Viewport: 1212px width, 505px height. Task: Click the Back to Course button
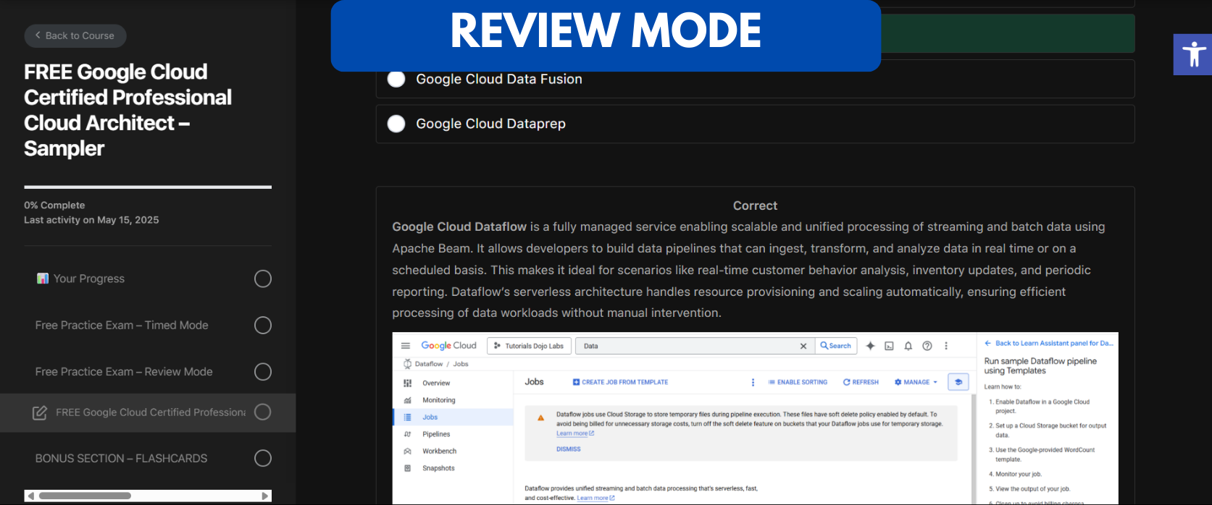[x=75, y=35]
